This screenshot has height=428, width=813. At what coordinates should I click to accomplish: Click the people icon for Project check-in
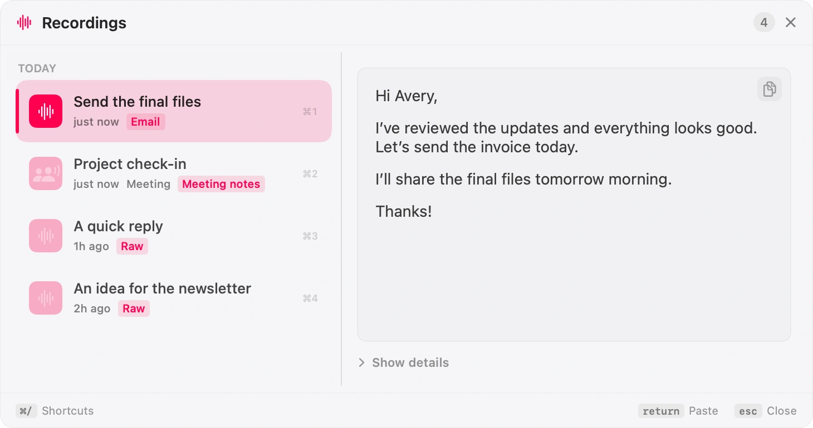pyautogui.click(x=46, y=173)
